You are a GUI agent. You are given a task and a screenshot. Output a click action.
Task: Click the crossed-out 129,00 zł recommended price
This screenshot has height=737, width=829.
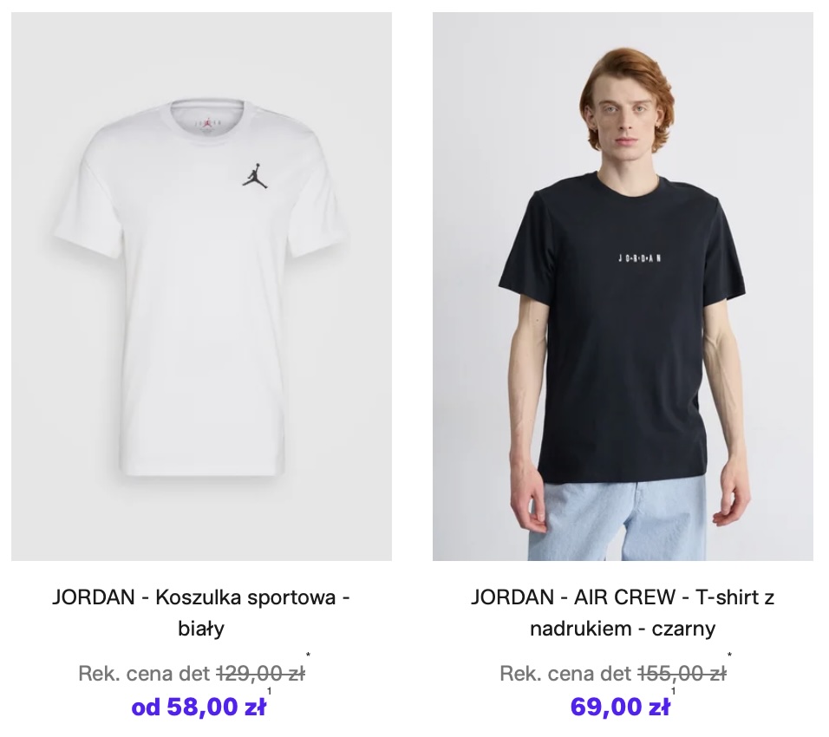[261, 674]
